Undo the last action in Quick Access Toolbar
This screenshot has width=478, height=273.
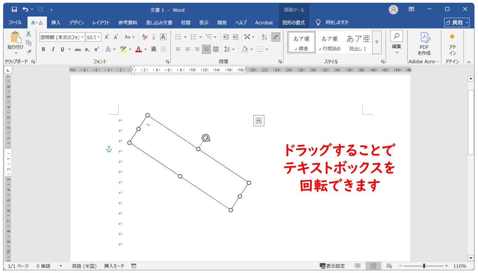pyautogui.click(x=25, y=9)
